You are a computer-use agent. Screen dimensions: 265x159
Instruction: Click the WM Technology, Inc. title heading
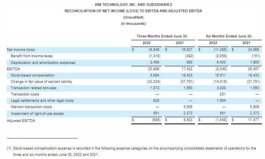[x=133, y=4]
